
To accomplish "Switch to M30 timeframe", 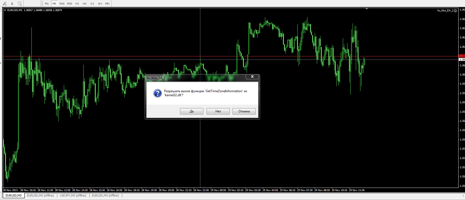I will pyautogui.click(x=69, y=4).
